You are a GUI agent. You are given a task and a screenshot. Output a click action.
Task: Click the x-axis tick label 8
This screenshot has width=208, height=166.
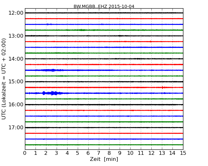(109, 153)
